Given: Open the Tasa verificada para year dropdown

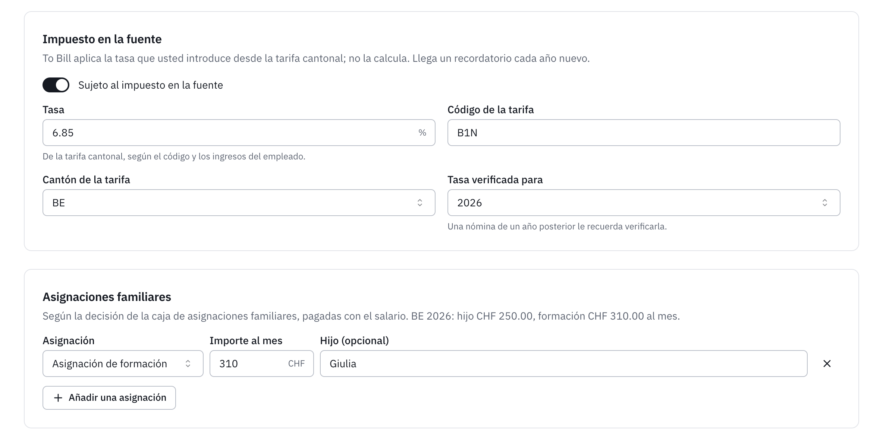Looking at the screenshot, I should [644, 203].
